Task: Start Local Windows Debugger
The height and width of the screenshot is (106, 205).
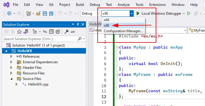Action: [x=159, y=13]
